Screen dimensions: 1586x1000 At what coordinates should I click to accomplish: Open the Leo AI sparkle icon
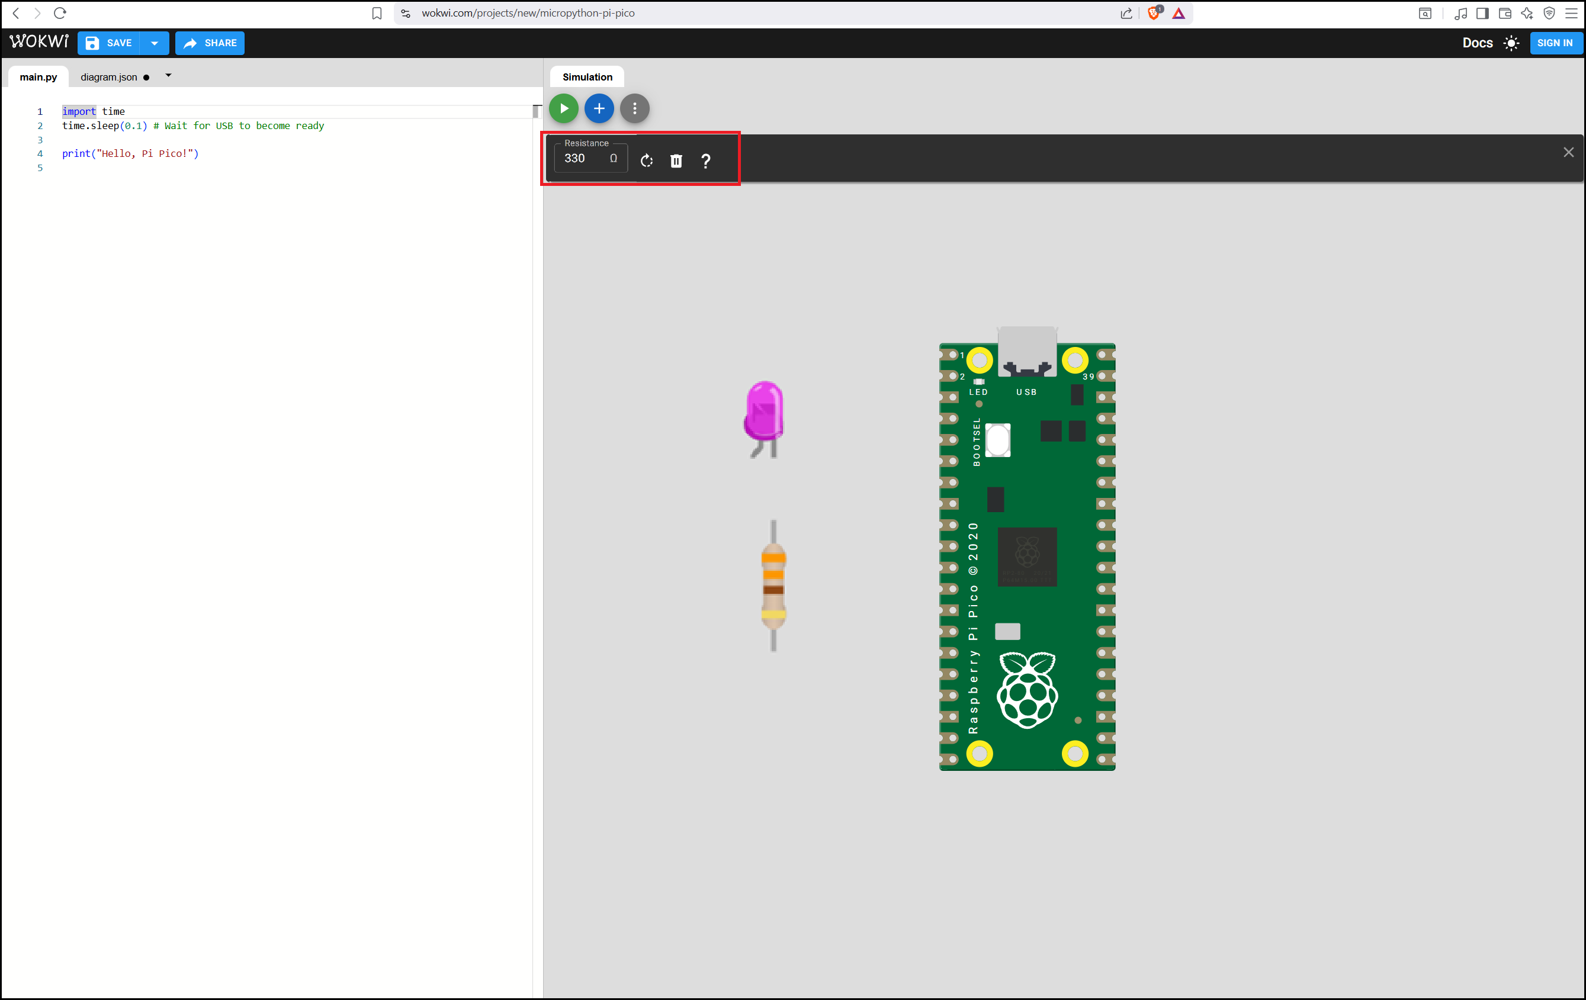coord(1527,13)
